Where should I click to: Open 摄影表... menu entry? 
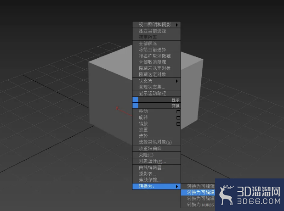click(157, 174)
